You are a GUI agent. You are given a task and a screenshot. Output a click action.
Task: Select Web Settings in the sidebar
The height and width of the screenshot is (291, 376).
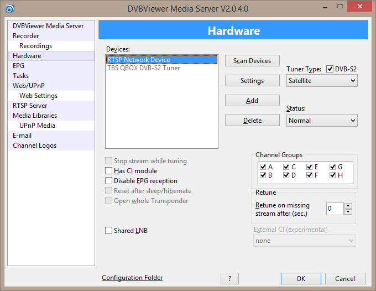click(x=38, y=96)
